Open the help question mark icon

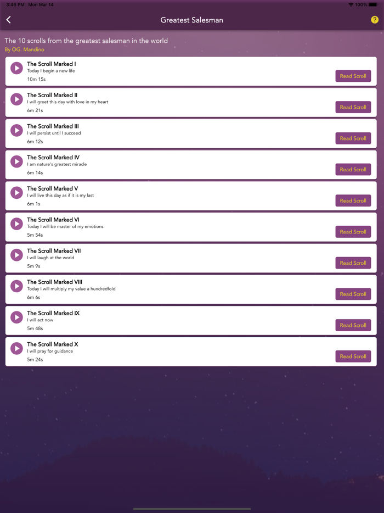(x=375, y=19)
